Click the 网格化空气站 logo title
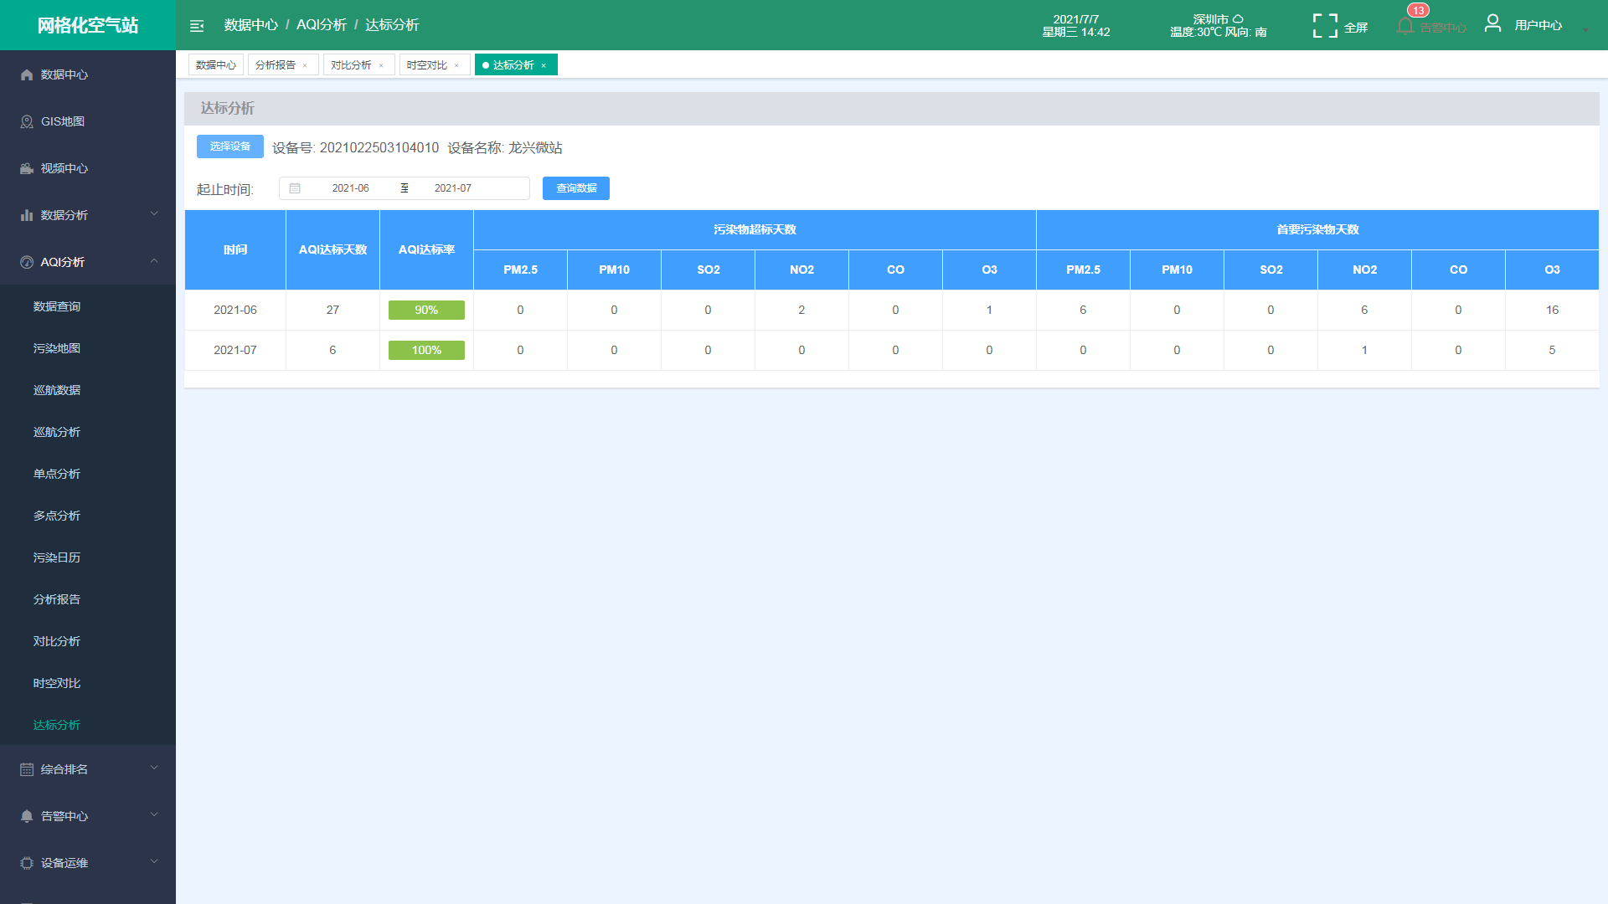This screenshot has width=1608, height=904. click(88, 25)
